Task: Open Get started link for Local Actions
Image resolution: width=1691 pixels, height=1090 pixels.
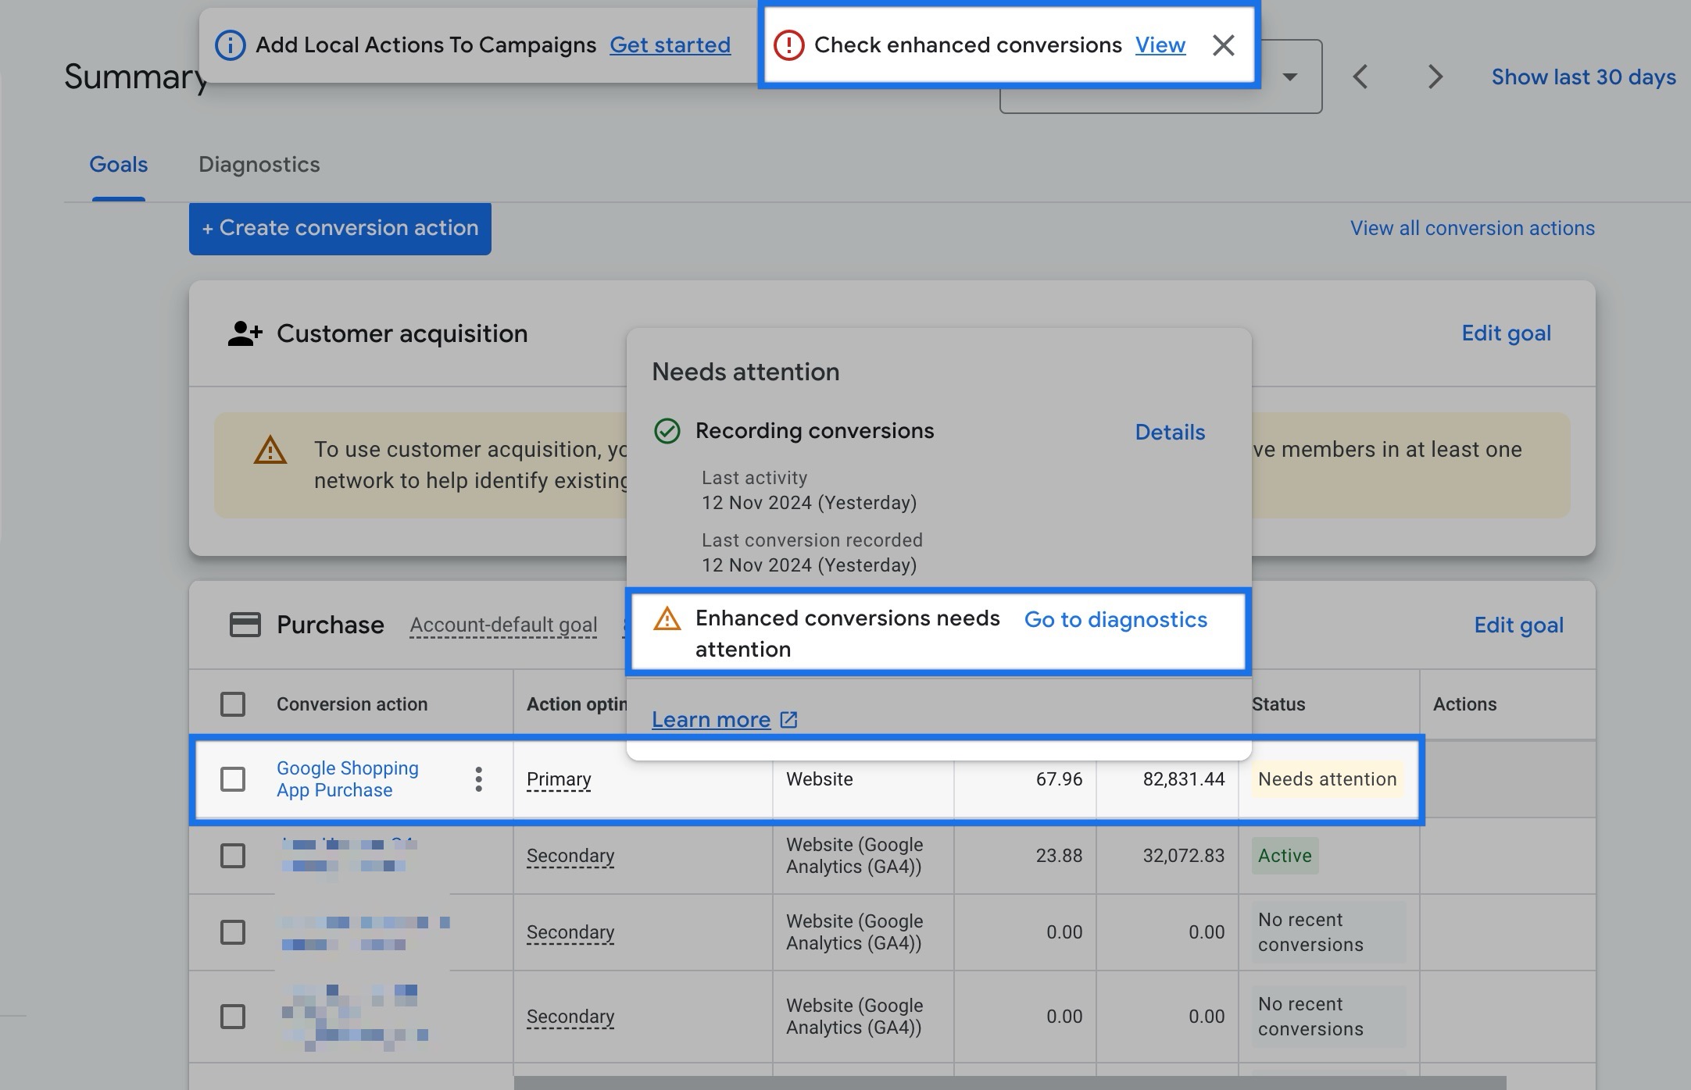Action: coord(670,45)
